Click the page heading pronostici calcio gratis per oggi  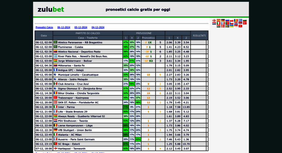tap(138, 9)
